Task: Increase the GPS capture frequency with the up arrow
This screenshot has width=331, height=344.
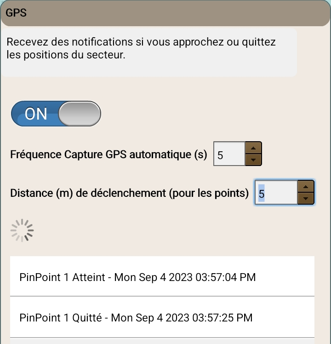Action: (x=254, y=148)
